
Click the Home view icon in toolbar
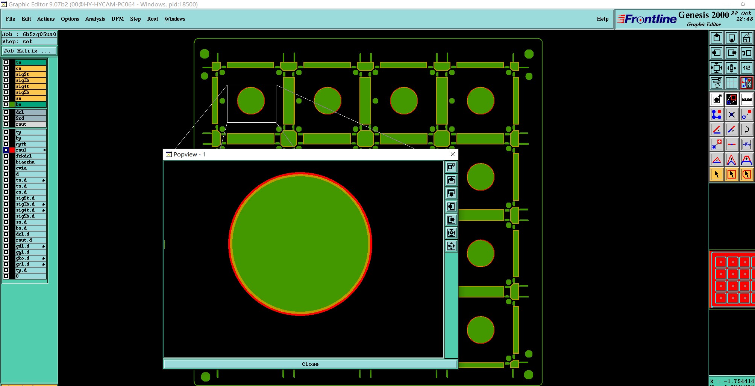click(746, 38)
